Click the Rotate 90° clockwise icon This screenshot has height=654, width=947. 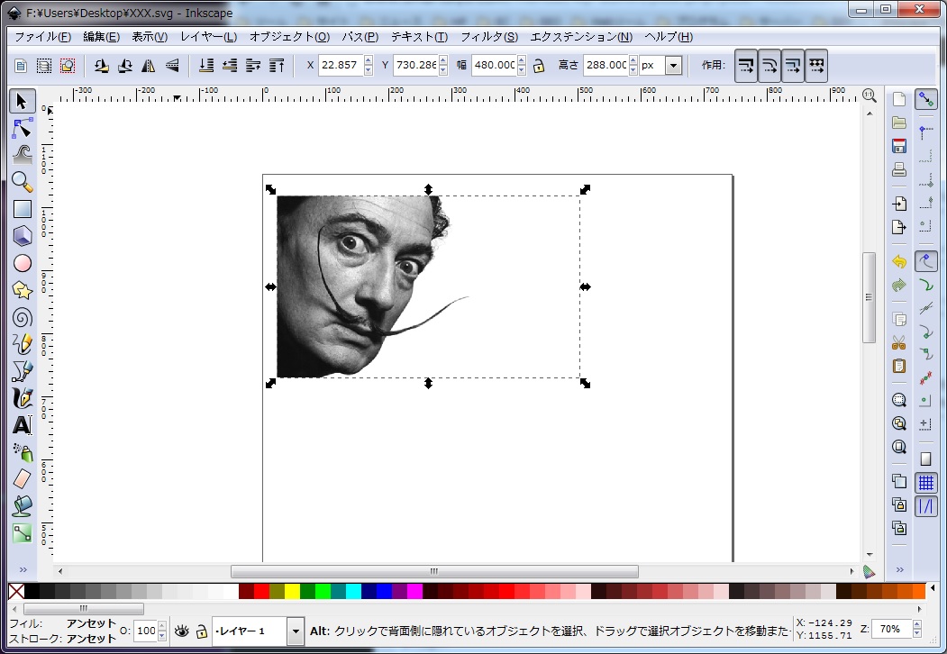124,65
